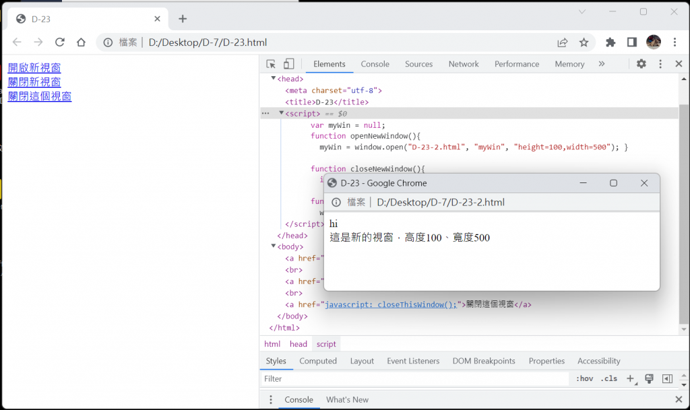The height and width of the screenshot is (410, 690).
Task: Close the DevTools drawer
Action: pos(679,399)
